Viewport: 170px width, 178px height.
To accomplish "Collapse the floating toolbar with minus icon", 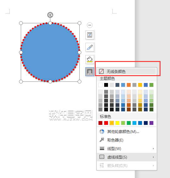I will 90,25.
